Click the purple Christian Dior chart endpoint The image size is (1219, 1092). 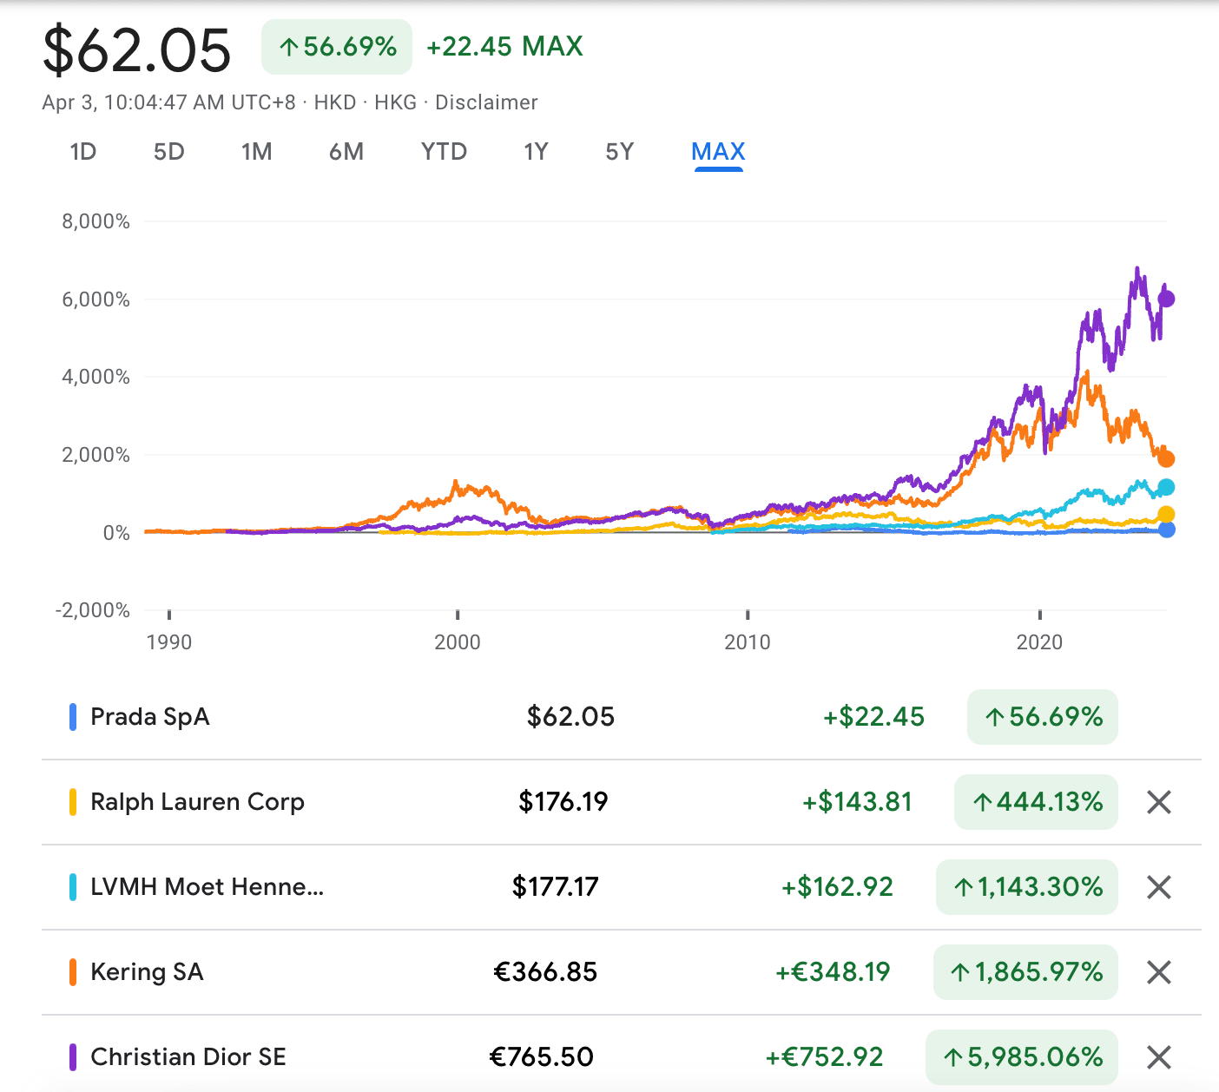click(1166, 299)
